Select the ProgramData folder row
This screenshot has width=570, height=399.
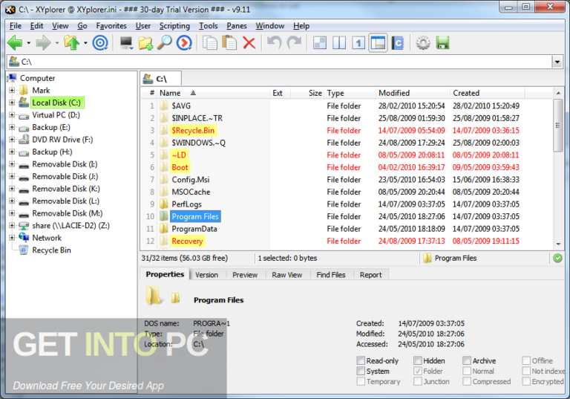347,229
